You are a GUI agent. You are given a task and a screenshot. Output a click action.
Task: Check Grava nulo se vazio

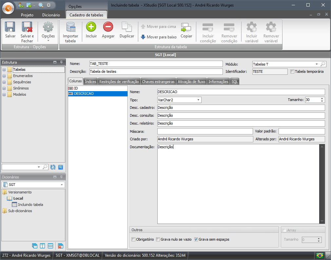(x=158, y=239)
